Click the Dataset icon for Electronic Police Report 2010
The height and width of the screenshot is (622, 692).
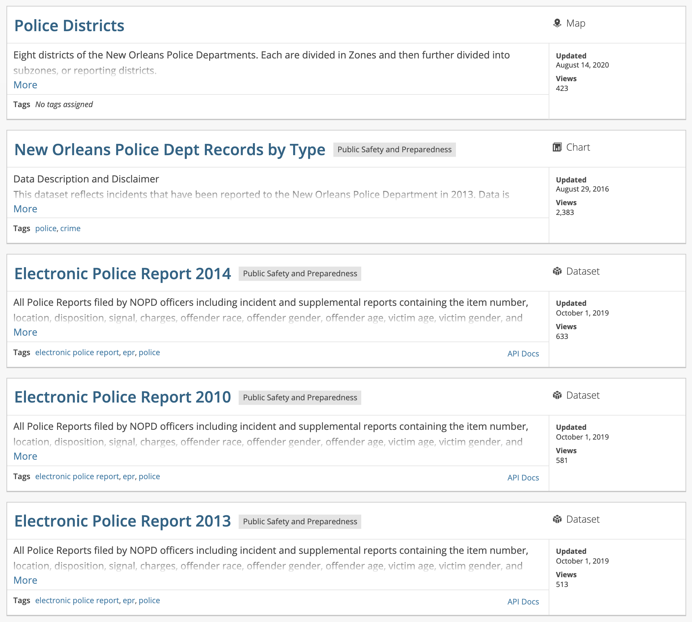[557, 395]
